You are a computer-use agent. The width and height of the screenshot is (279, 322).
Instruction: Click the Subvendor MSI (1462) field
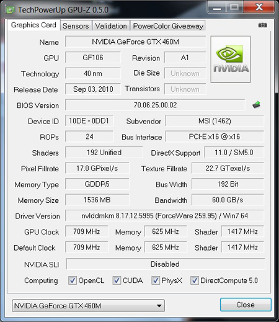point(215,121)
